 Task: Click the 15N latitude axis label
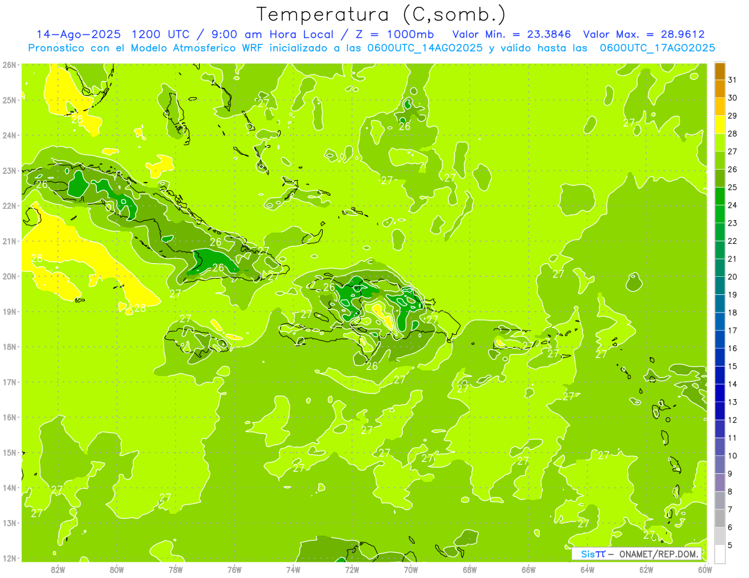point(9,452)
